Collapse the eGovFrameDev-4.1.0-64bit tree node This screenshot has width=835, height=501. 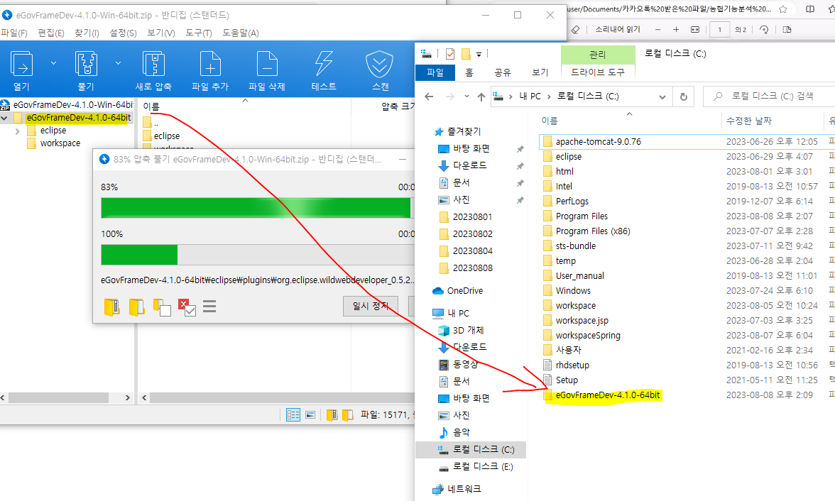pos(5,118)
